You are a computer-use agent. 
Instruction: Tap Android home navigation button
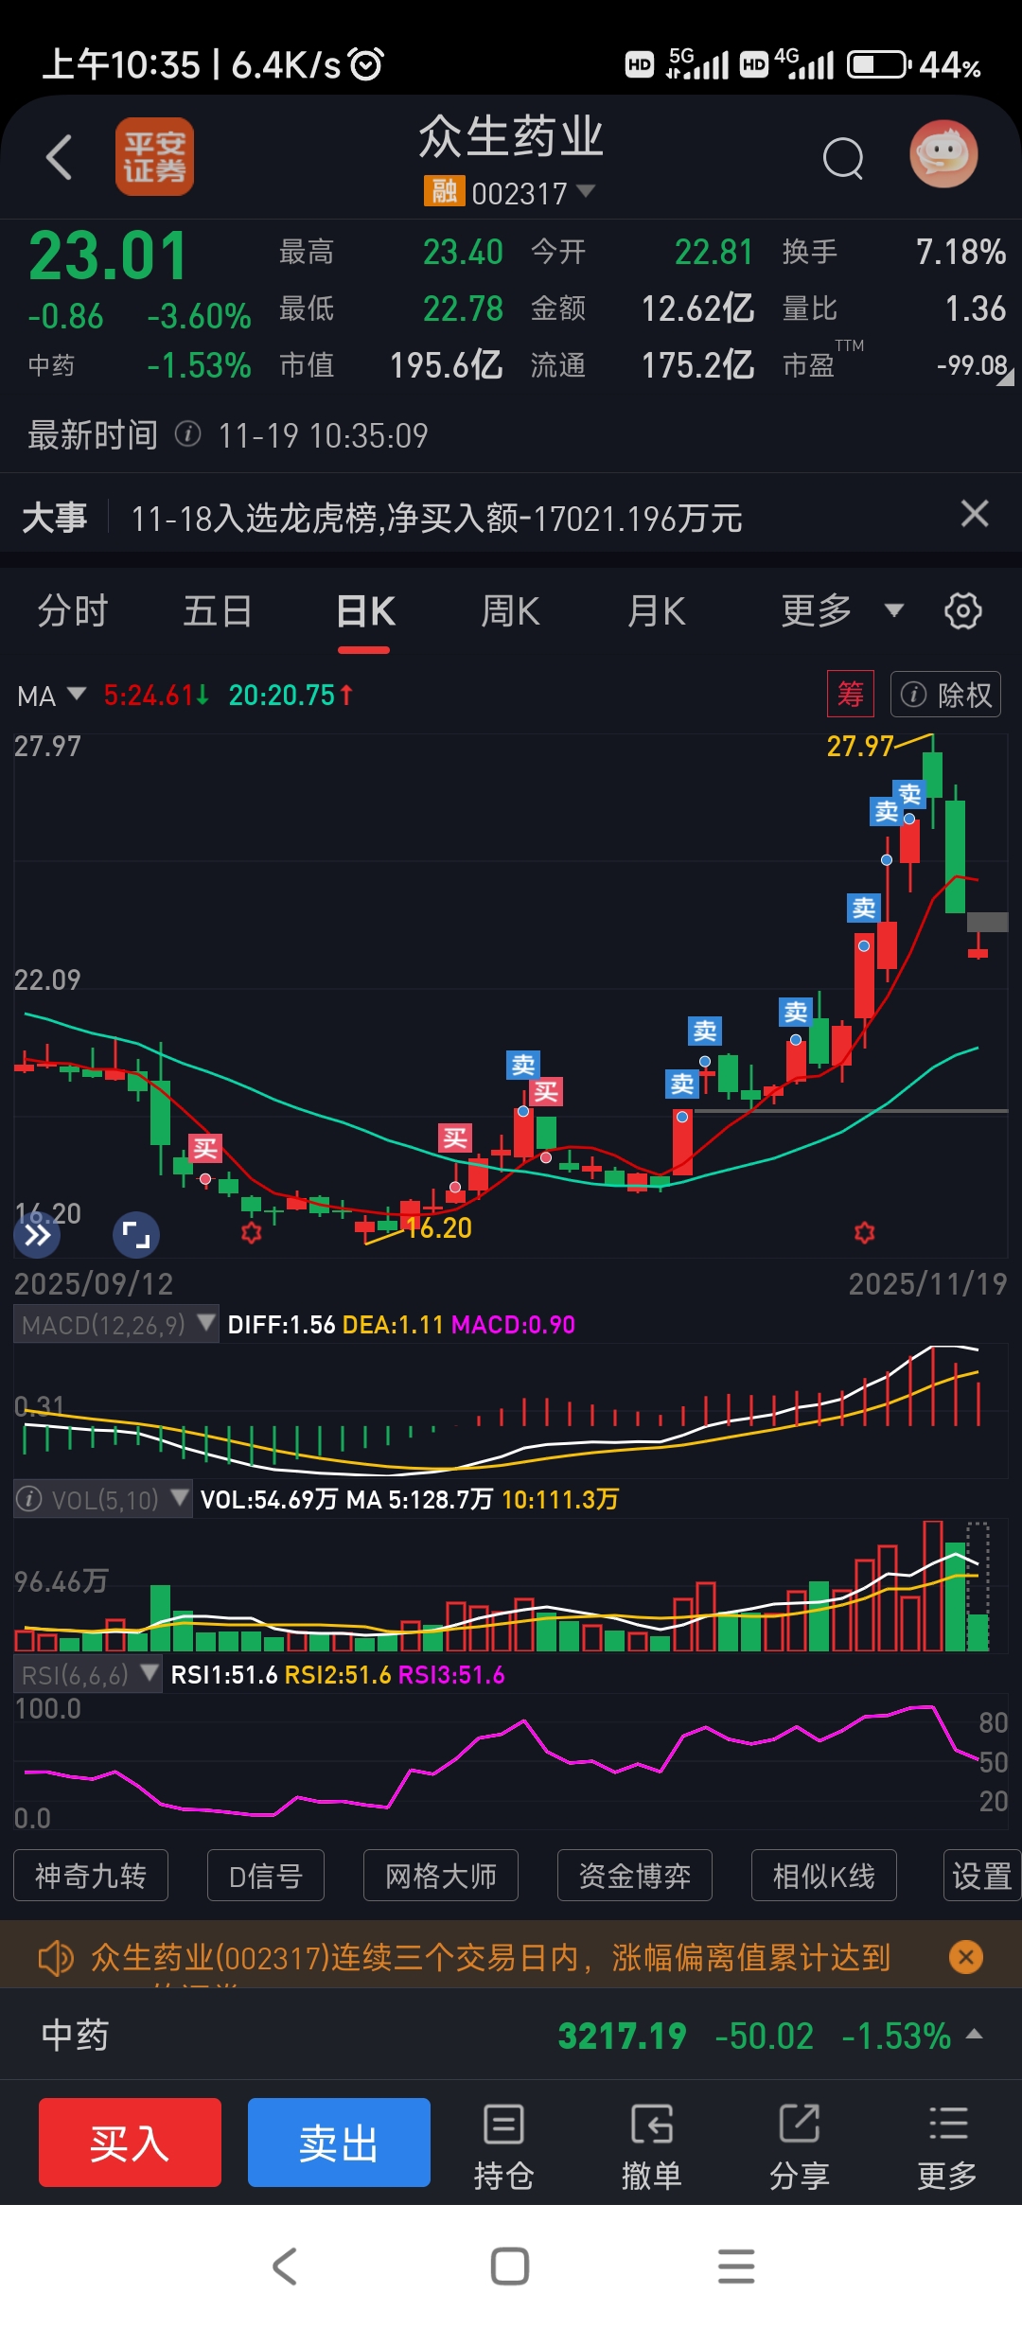[510, 2266]
